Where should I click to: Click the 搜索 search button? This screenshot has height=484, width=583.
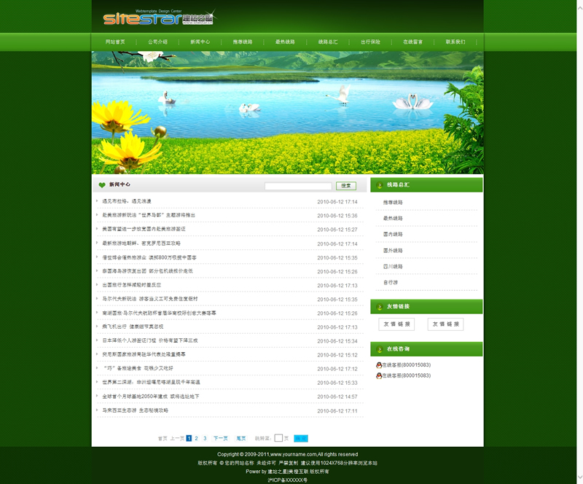(346, 186)
